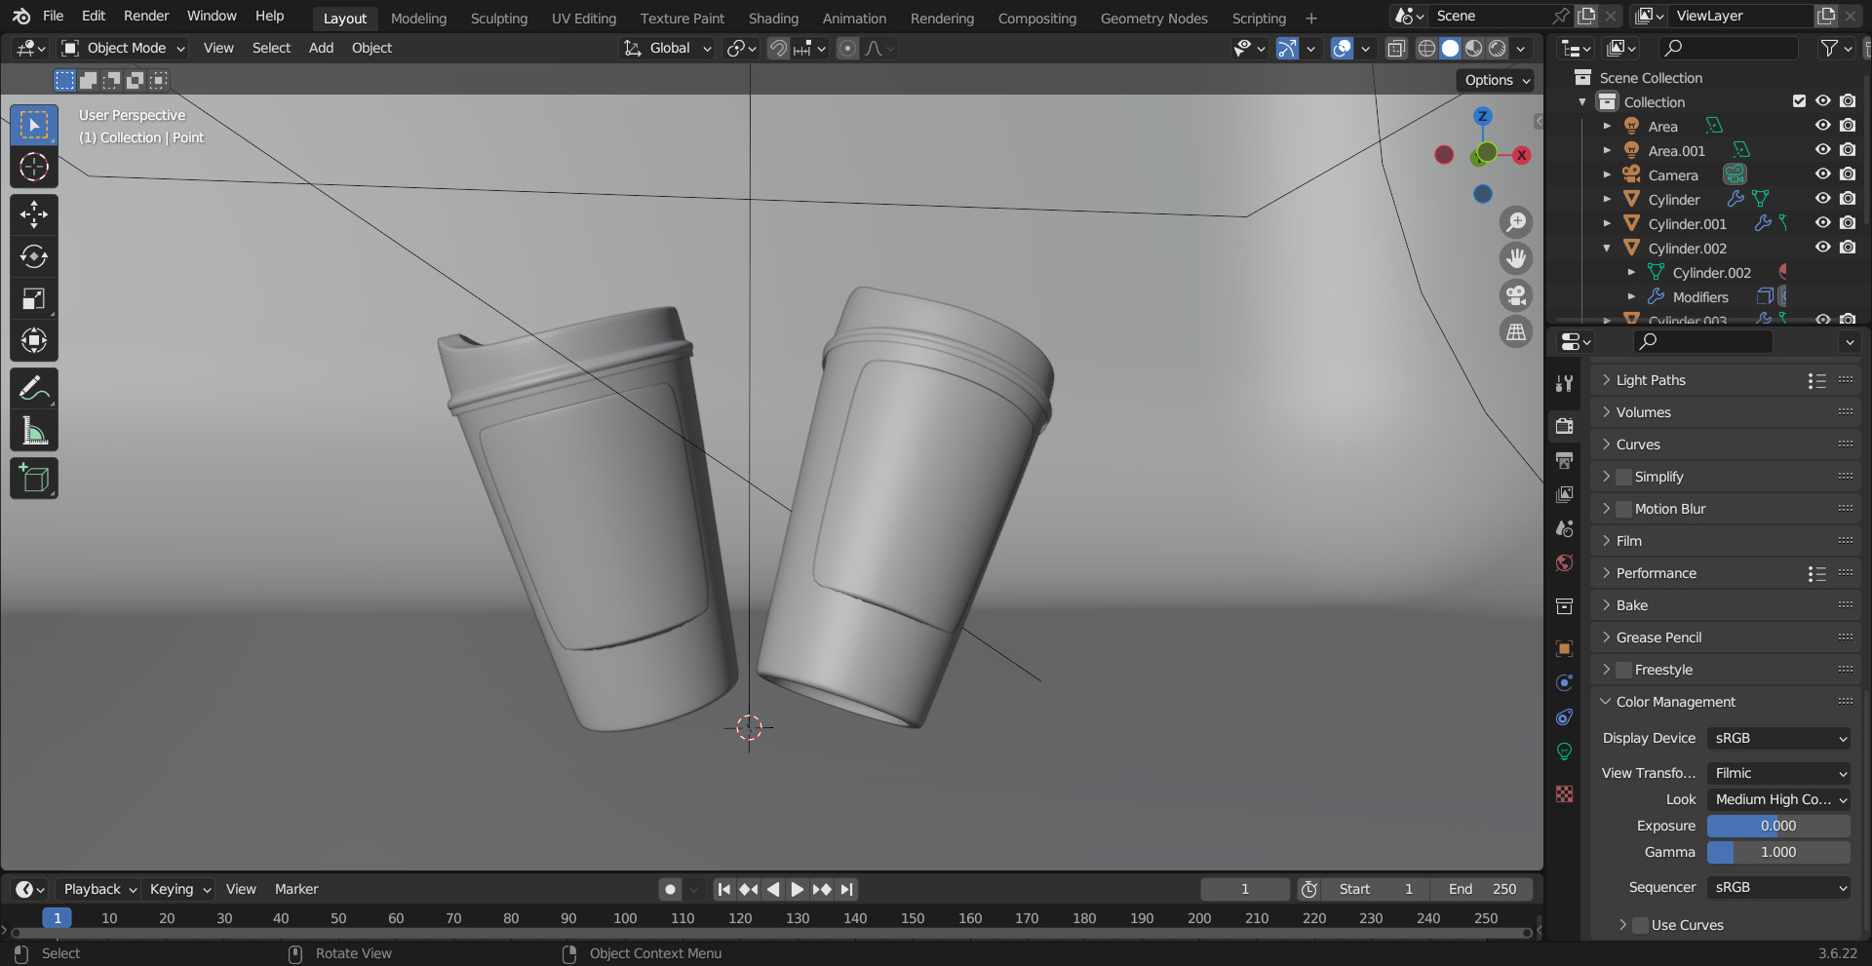Open Global transform orientation dropdown

[x=668, y=48]
